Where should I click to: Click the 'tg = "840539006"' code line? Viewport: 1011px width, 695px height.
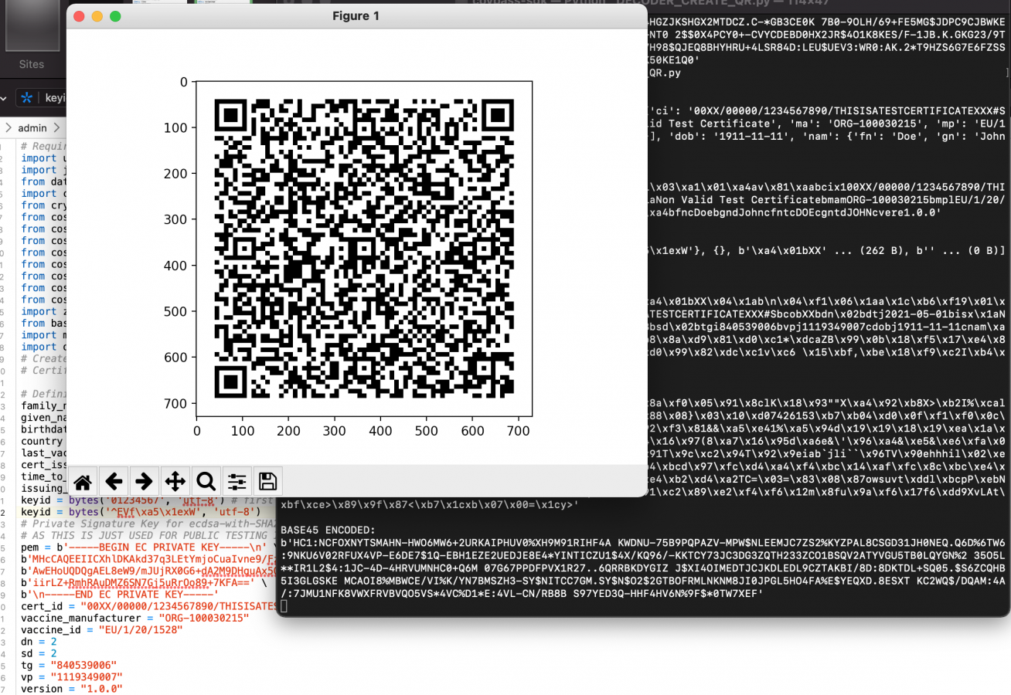coord(69,665)
